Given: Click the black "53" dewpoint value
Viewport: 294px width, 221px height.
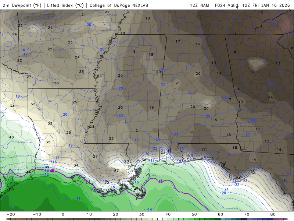Looking at the screenshot, I should tap(11, 189).
